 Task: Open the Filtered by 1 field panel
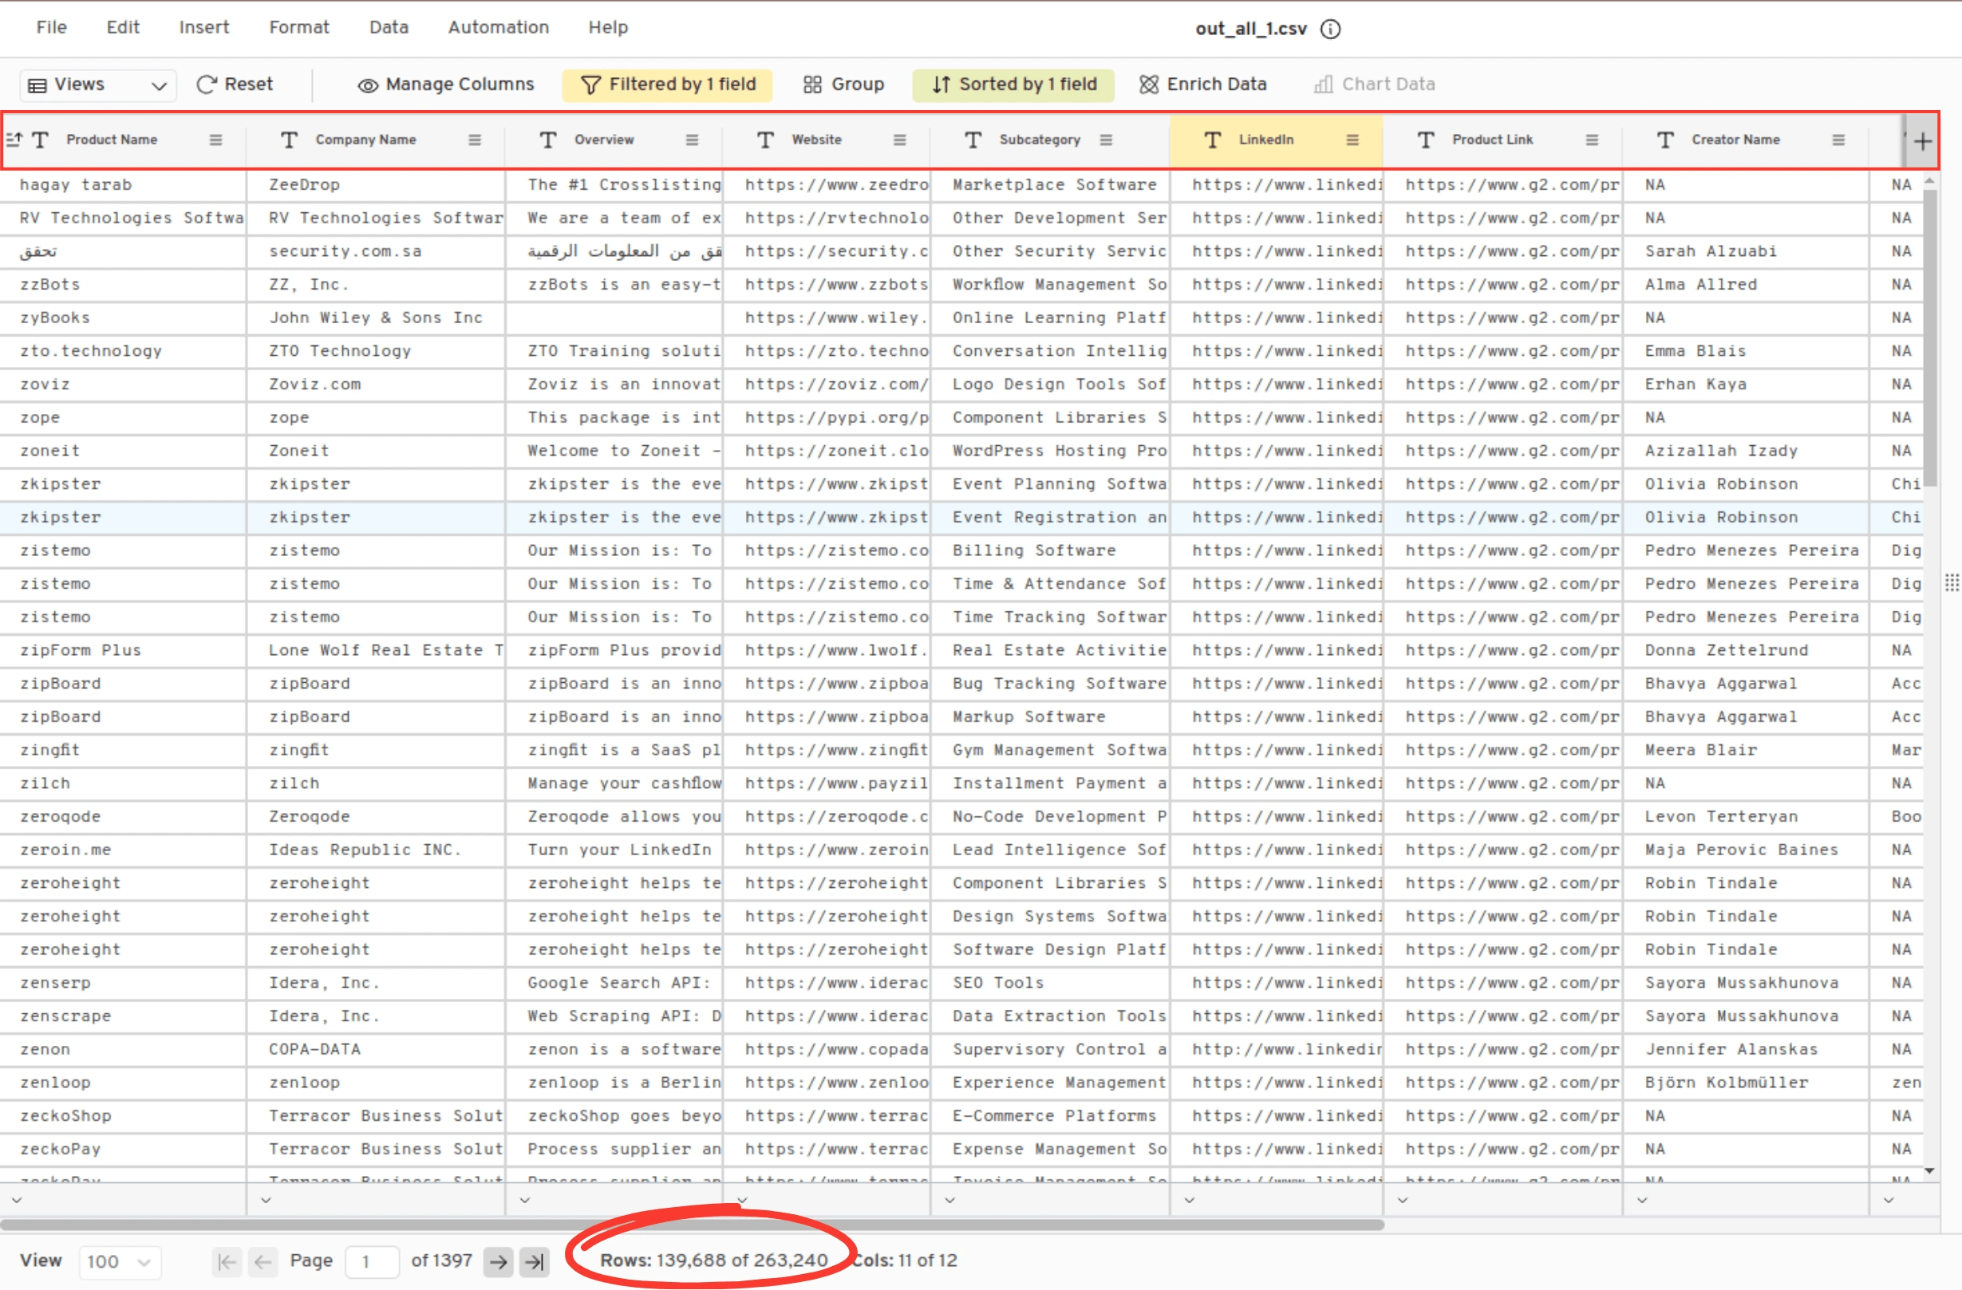pyautogui.click(x=667, y=84)
